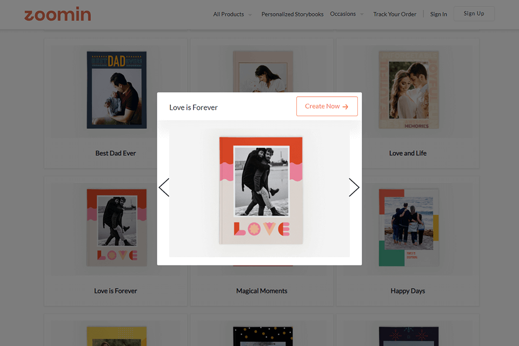Advance to next slide with right arrow
The image size is (519, 346).
(x=354, y=188)
